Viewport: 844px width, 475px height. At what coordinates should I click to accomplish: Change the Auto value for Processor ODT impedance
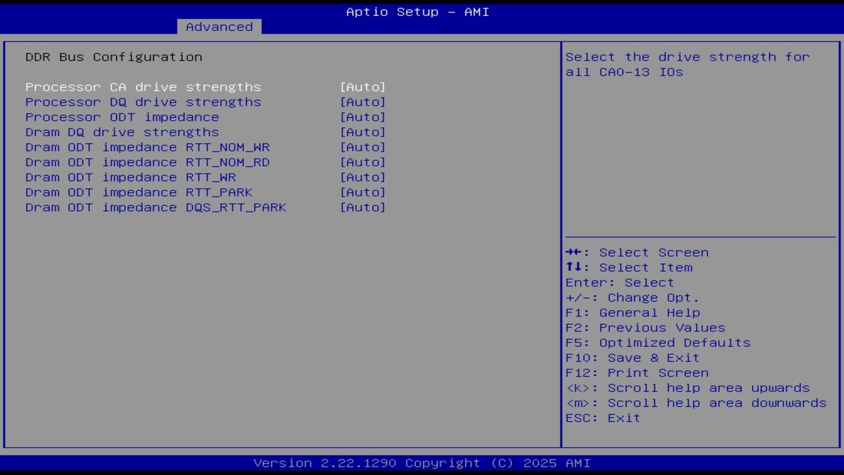pyautogui.click(x=363, y=117)
